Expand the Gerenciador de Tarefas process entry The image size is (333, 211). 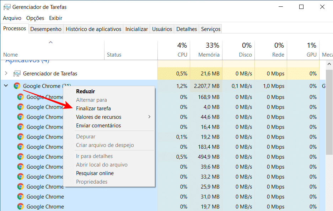(x=6, y=74)
